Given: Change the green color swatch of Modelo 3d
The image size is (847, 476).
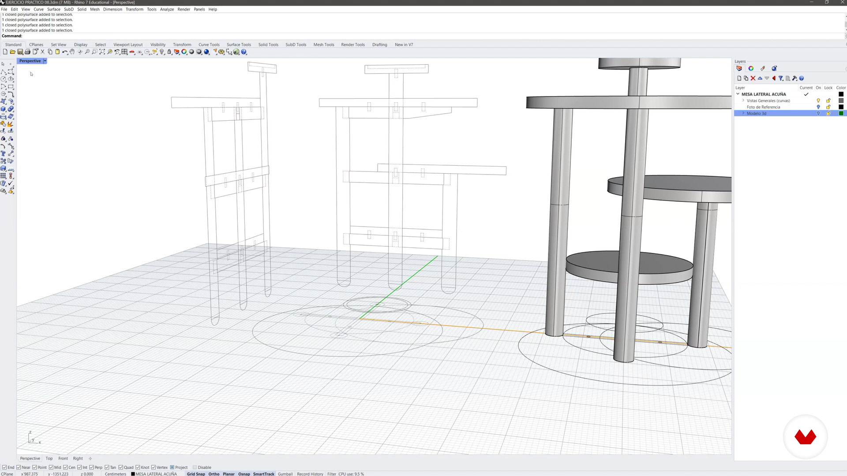Looking at the screenshot, I should [x=841, y=113].
